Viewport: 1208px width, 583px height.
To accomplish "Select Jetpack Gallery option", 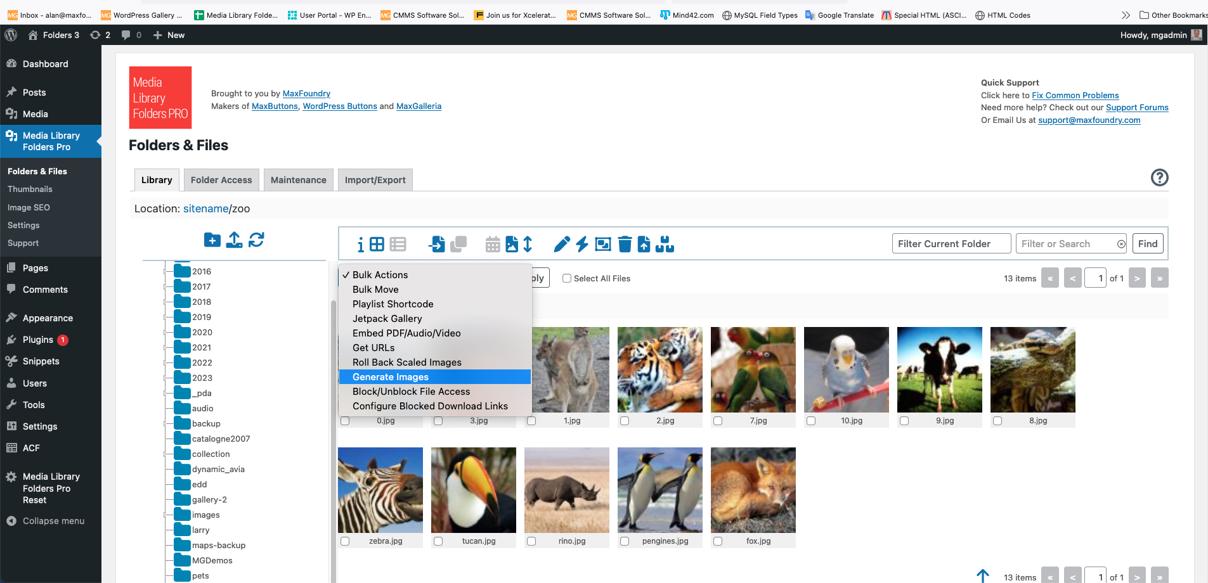I will click(x=434, y=318).
